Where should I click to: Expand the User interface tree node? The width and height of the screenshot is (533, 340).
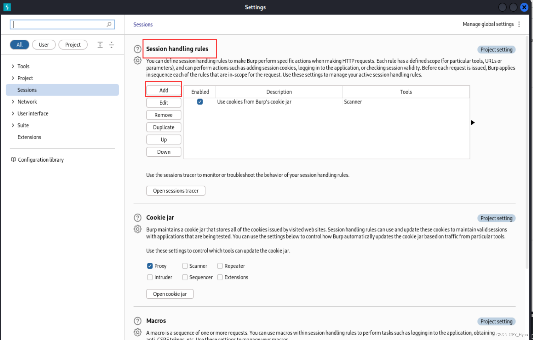coord(13,113)
